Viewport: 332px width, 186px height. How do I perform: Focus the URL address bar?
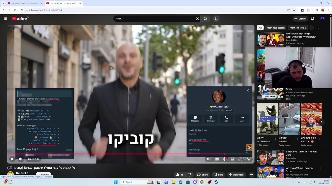pyautogui.click(x=153, y=10)
